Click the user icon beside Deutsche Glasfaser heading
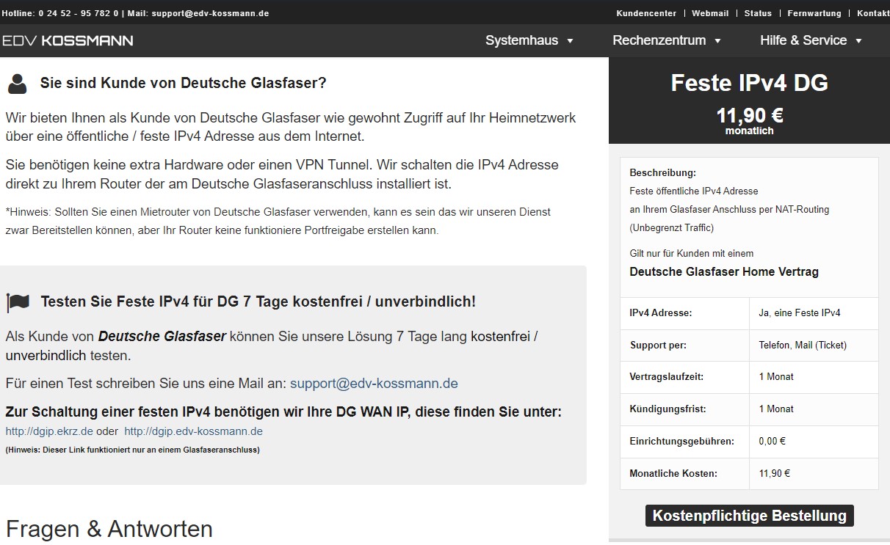Viewport: 890px width, 545px height. 17,84
